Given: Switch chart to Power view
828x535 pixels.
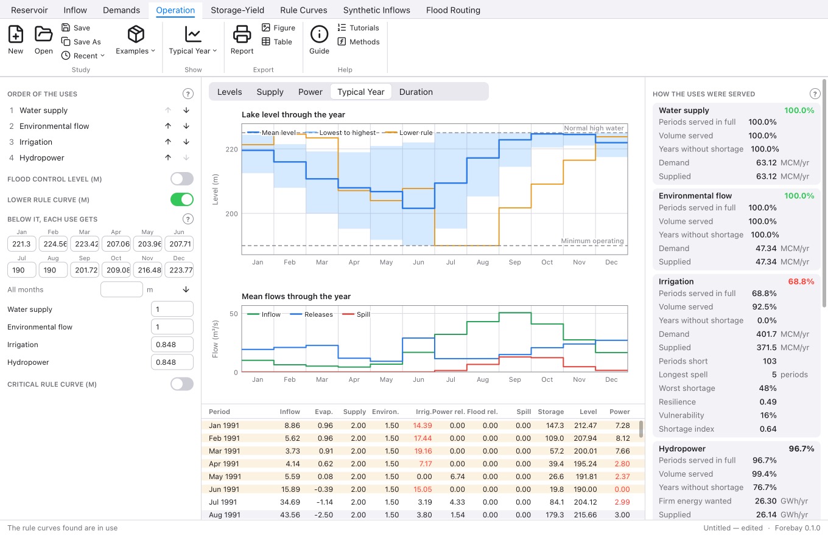Looking at the screenshot, I should click(310, 92).
